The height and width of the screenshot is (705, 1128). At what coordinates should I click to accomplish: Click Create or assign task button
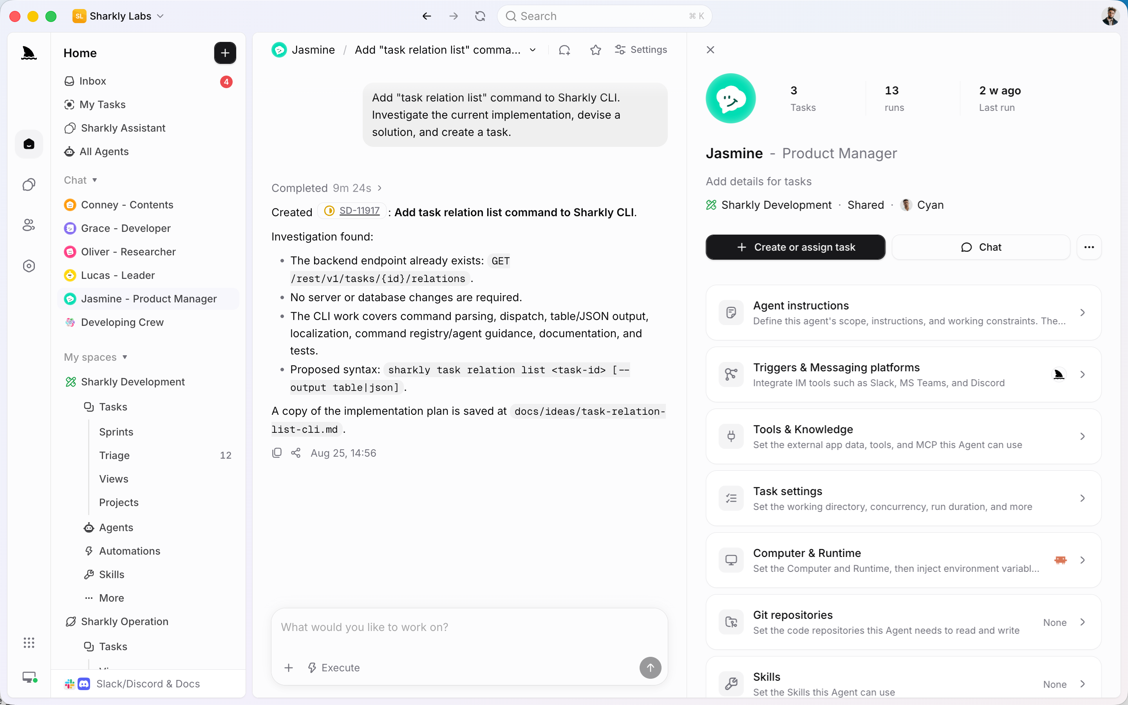point(795,247)
